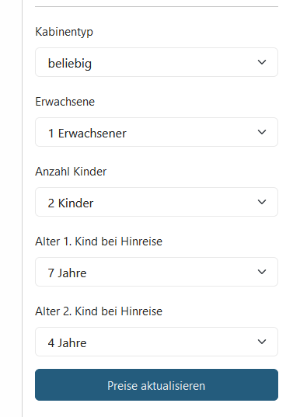Open the 'Alter 1. Kind bei Hinreise' dropdown
This screenshot has width=293, height=417.
pyautogui.click(x=156, y=272)
